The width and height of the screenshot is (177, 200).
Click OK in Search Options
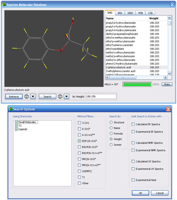[x=140, y=193]
